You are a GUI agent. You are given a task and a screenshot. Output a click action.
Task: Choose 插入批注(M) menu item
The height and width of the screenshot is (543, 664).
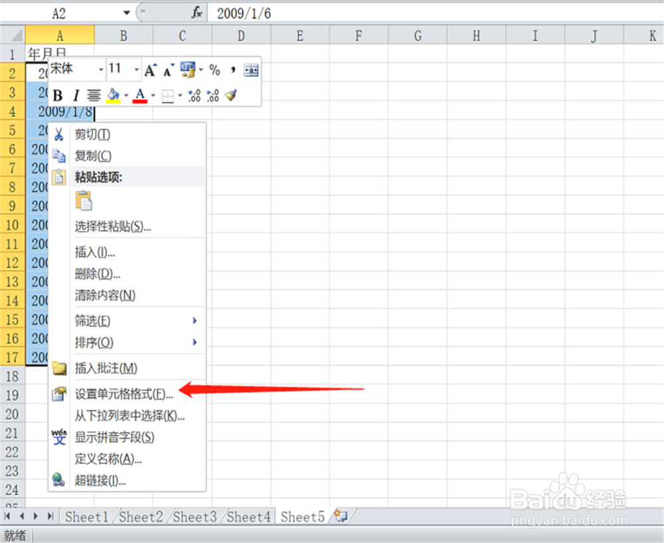pos(127,368)
